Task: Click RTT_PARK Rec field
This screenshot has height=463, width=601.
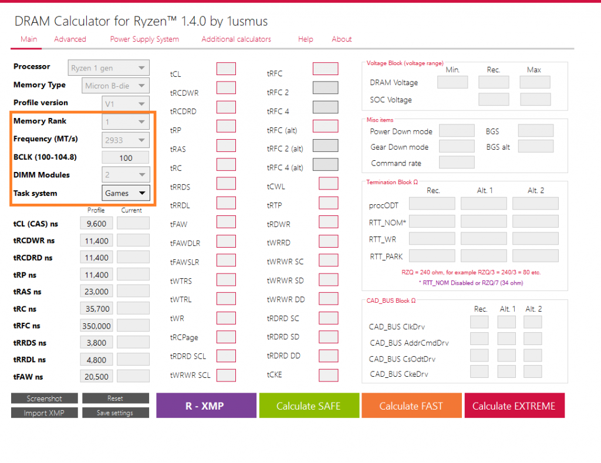Action: pyautogui.click(x=432, y=256)
